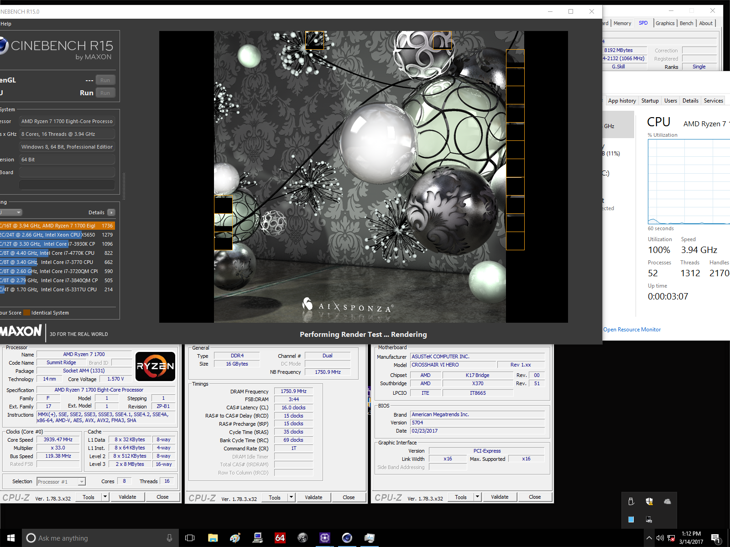This screenshot has height=547, width=730.
Task: Click Close in CPU-Z processor window
Action: click(x=162, y=497)
